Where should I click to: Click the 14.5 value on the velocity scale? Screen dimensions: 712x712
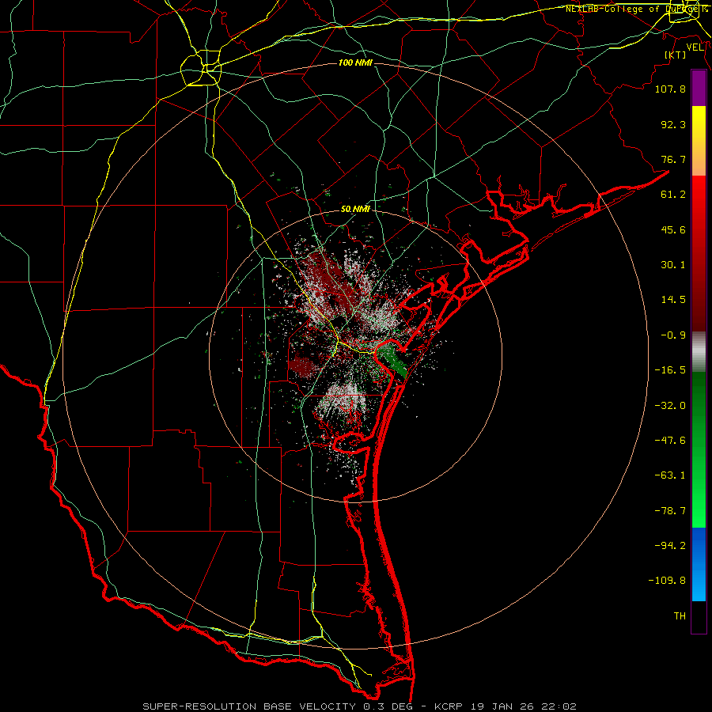click(673, 300)
